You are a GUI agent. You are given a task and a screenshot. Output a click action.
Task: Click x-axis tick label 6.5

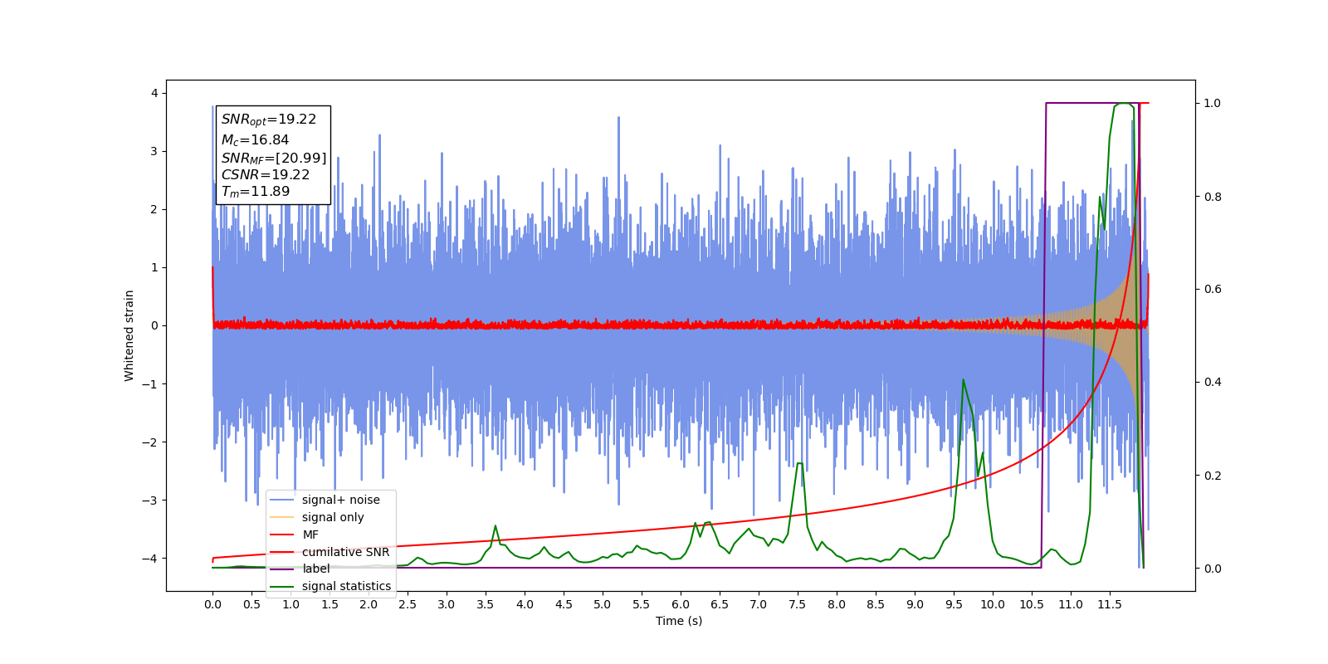pyautogui.click(x=720, y=604)
